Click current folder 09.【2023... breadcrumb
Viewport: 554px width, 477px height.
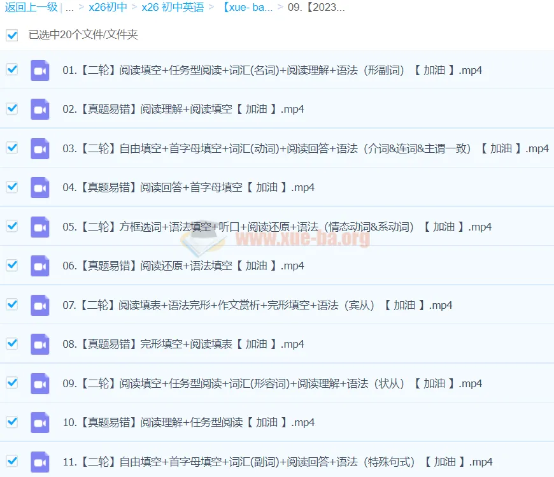point(316,7)
